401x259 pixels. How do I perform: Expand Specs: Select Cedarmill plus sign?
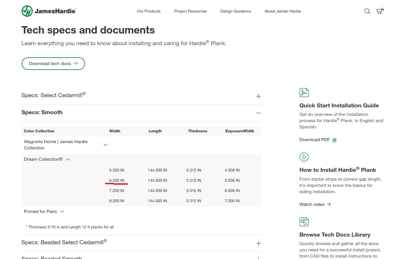point(258,96)
